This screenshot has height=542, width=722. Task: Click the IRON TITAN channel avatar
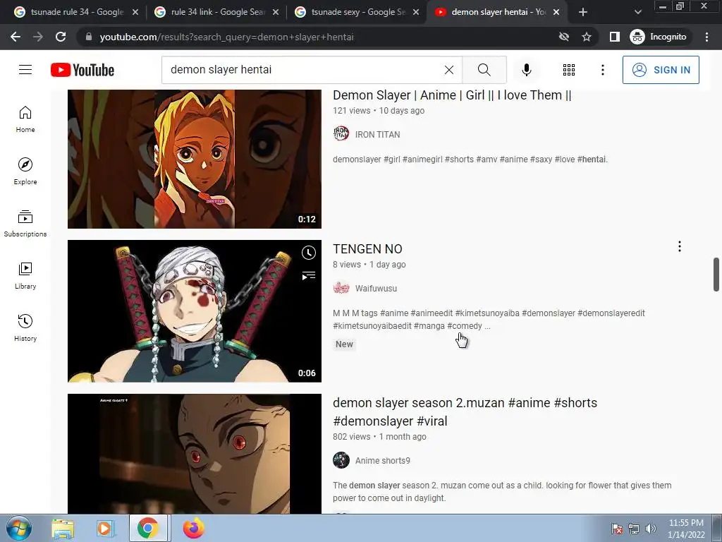click(x=341, y=134)
